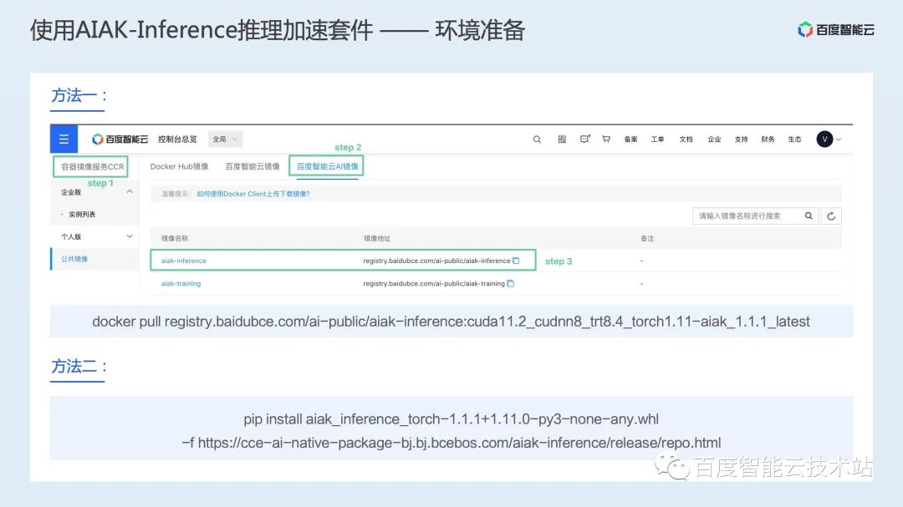Open the 工单 menu item

click(x=658, y=139)
